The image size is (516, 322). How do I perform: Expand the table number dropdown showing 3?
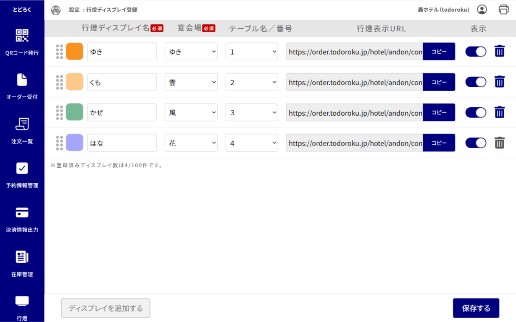252,113
